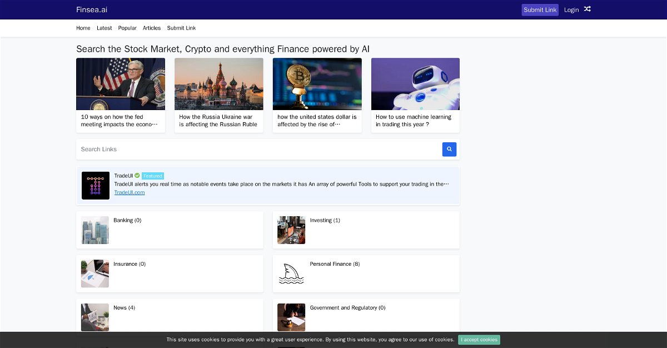Open the Popular menu item

coord(127,28)
